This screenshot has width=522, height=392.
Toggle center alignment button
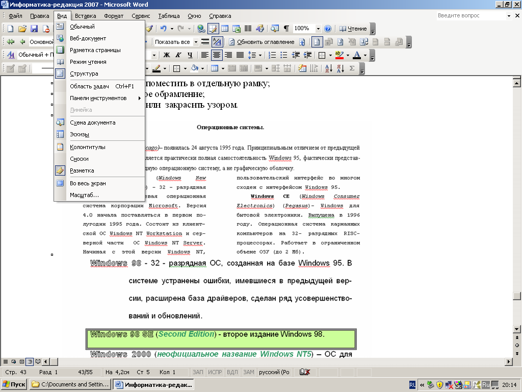[216, 55]
